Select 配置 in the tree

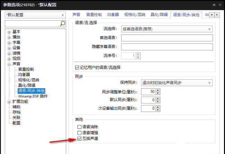tap(16, 123)
